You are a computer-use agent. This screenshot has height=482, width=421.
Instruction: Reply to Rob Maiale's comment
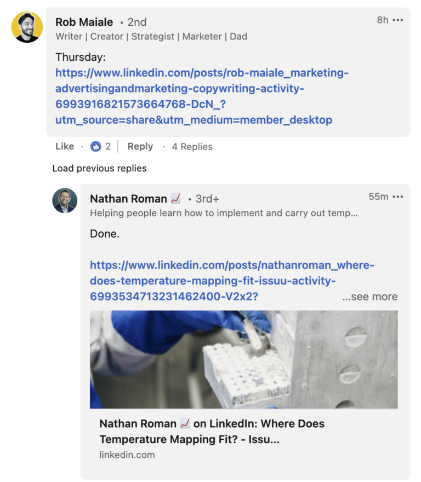(x=140, y=146)
